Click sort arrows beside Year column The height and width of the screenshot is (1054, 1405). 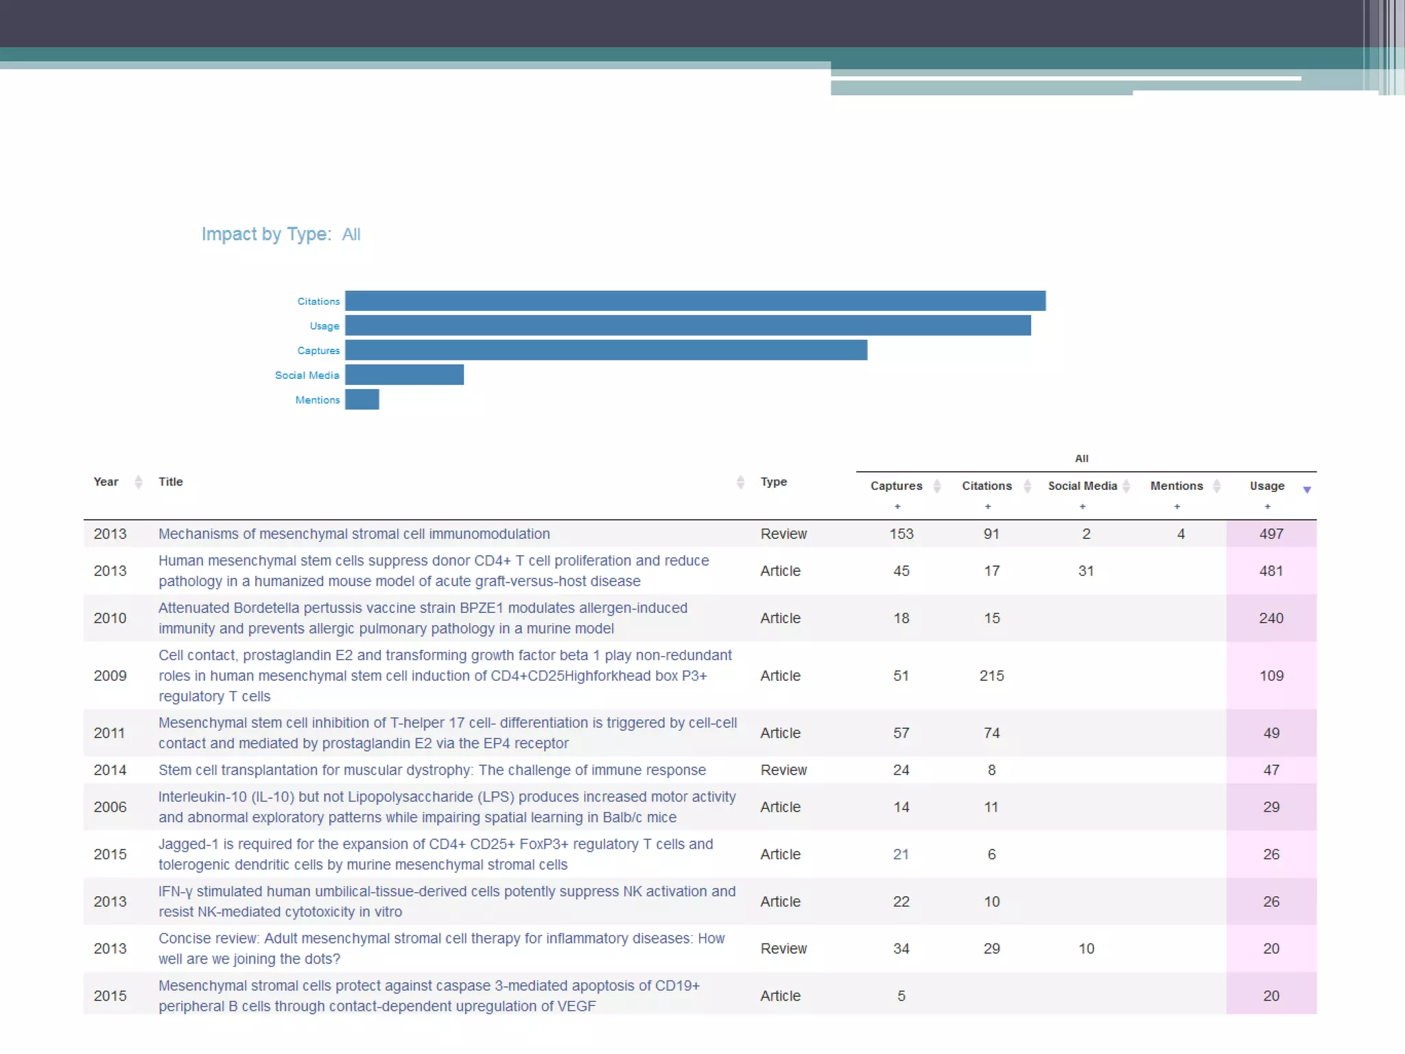[138, 482]
